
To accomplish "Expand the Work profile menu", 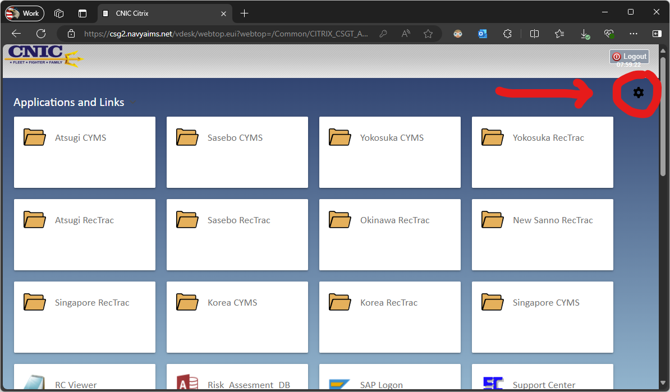I will pos(24,13).
